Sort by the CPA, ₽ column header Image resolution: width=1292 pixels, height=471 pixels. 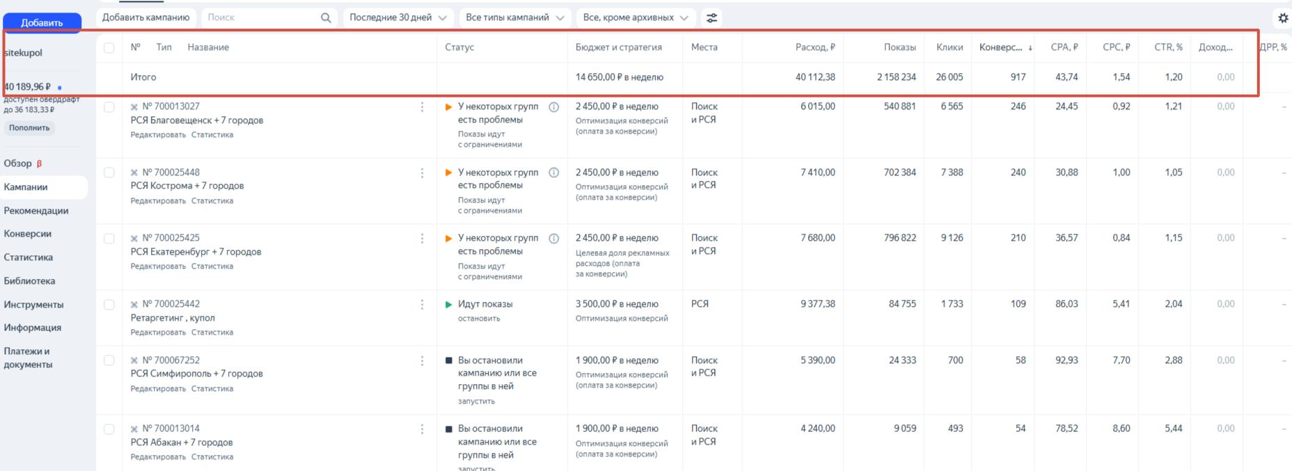coord(1064,47)
